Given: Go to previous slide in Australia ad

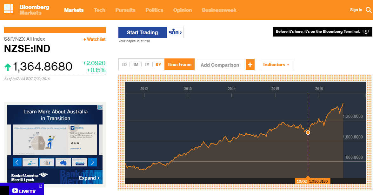Looking at the screenshot, I should click(17, 162).
